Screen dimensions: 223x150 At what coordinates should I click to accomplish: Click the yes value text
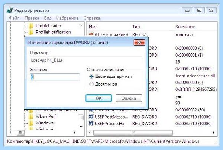pos(178,96)
